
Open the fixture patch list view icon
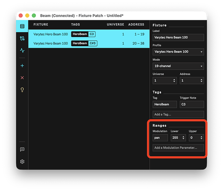click(x=22, y=26)
